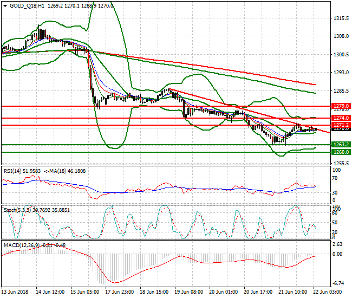Click the 13 Jun 2018 date label
The image size is (352, 298).
pyautogui.click(x=16, y=291)
